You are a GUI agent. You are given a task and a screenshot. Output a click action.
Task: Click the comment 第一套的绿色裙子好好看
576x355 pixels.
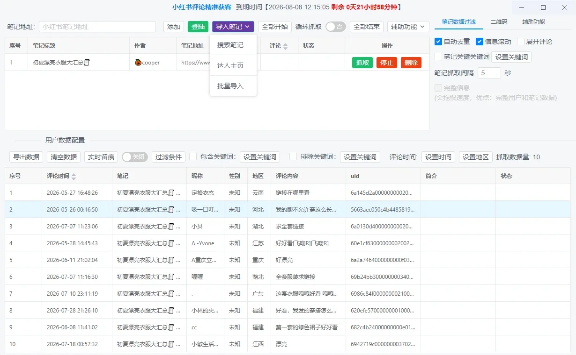click(307, 327)
